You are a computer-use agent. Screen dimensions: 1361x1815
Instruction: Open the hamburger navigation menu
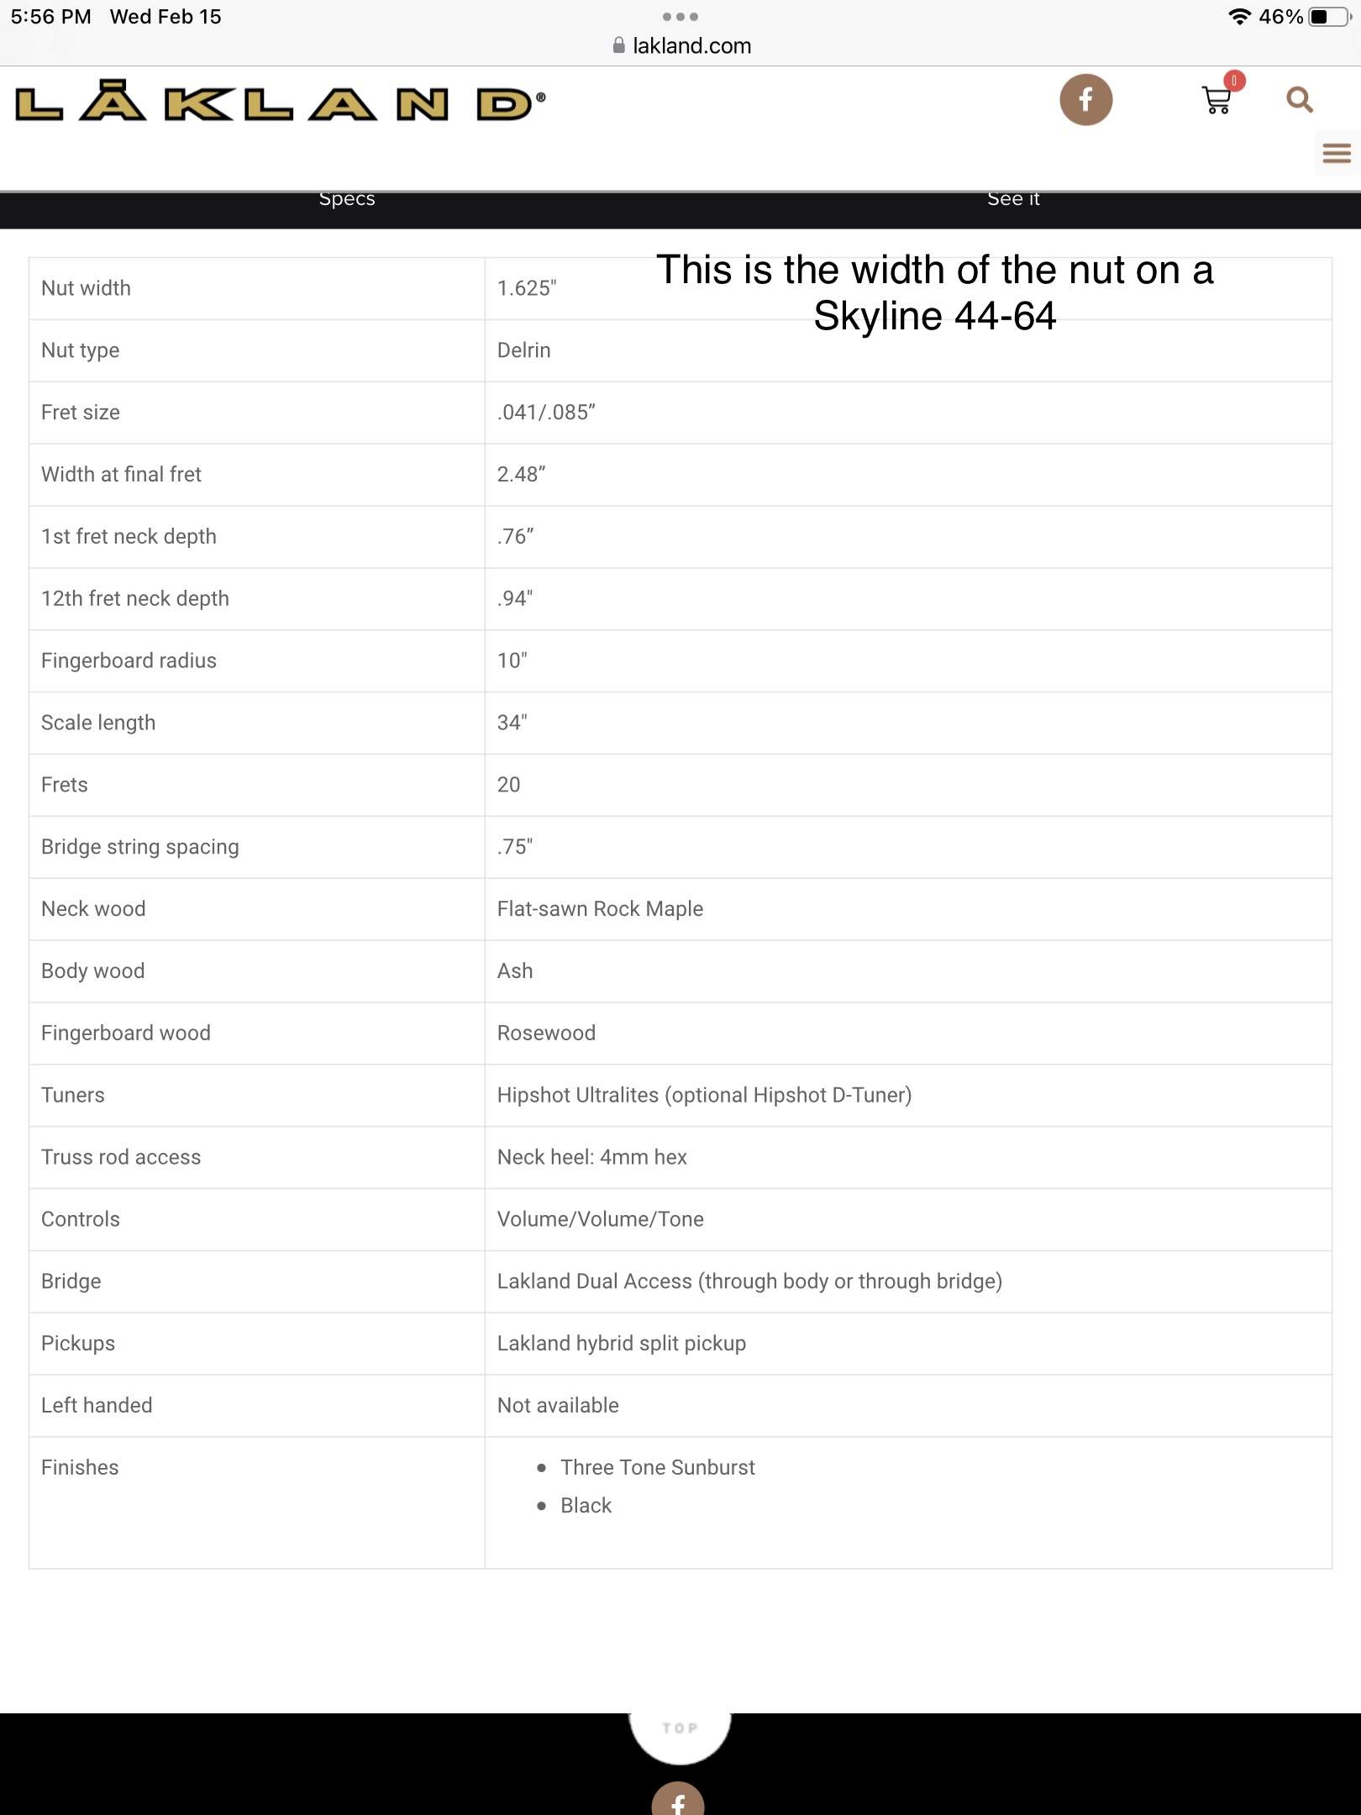pos(1337,153)
